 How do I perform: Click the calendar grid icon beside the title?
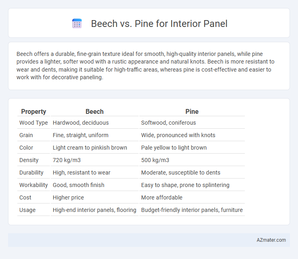point(77,24)
